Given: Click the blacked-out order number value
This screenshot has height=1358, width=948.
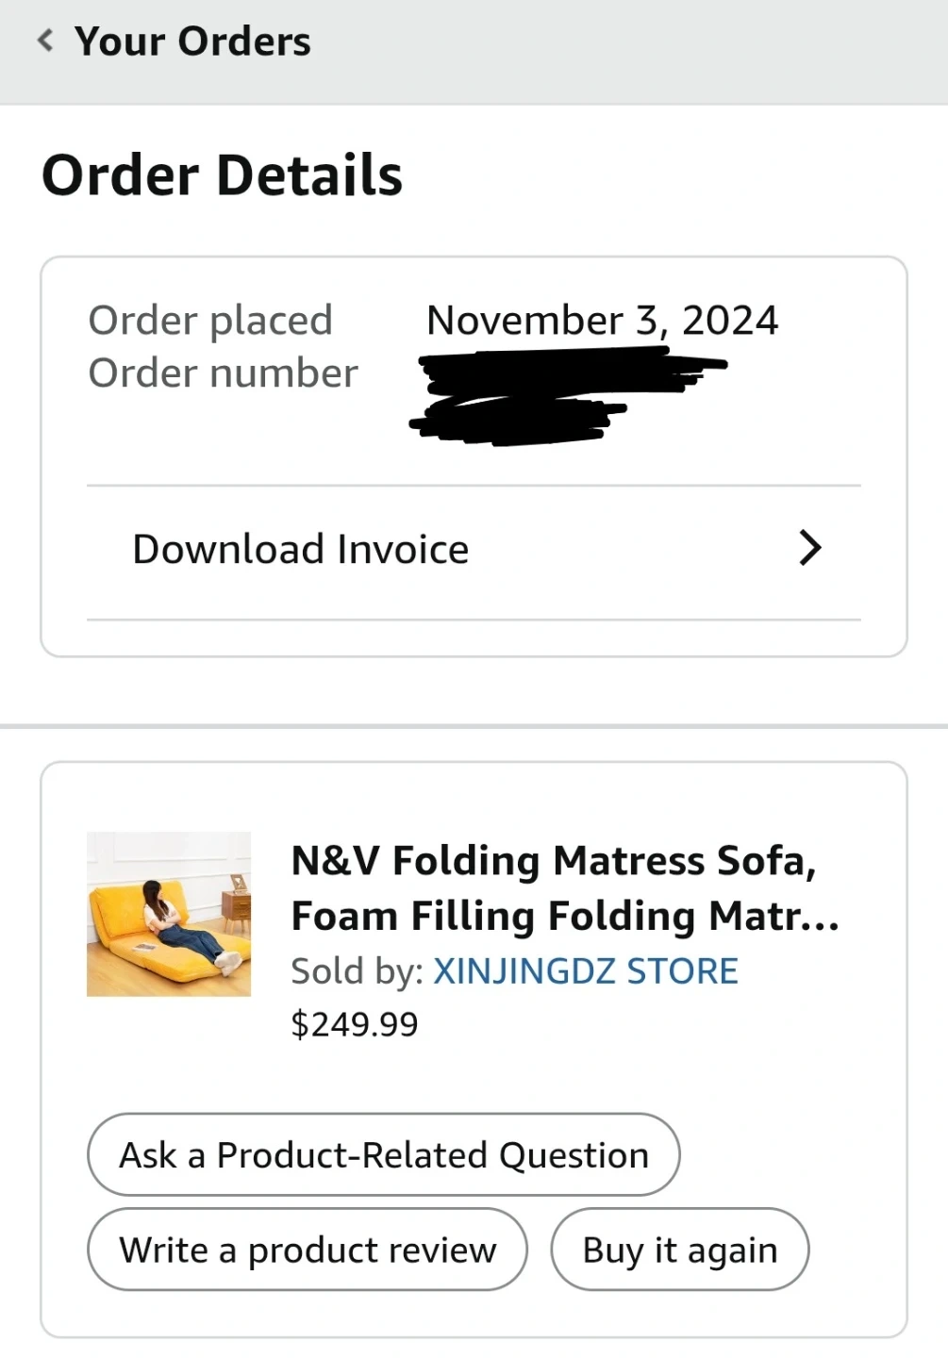Looking at the screenshot, I should click(557, 396).
